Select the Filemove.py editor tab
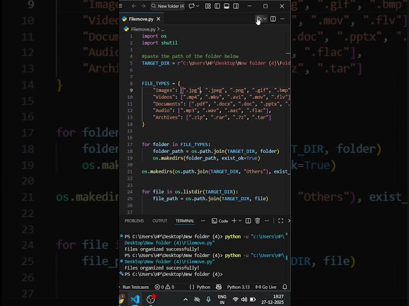This screenshot has width=409, height=306. click(x=141, y=19)
